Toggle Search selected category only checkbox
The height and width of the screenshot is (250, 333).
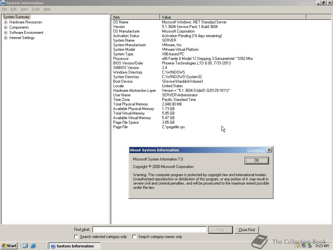[x=76, y=237]
